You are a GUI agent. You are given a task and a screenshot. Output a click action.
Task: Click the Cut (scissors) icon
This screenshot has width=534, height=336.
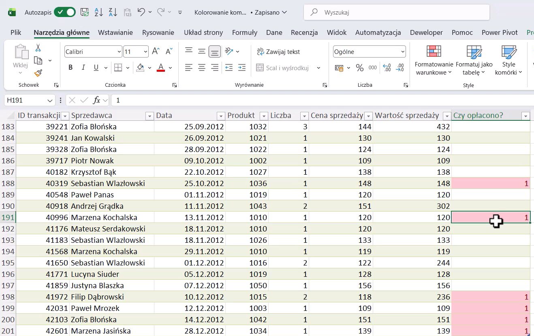38,48
